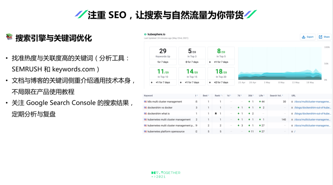The height and width of the screenshot is (185, 333).
Task: Sort the table by the Keyword column
Action: click(148, 96)
